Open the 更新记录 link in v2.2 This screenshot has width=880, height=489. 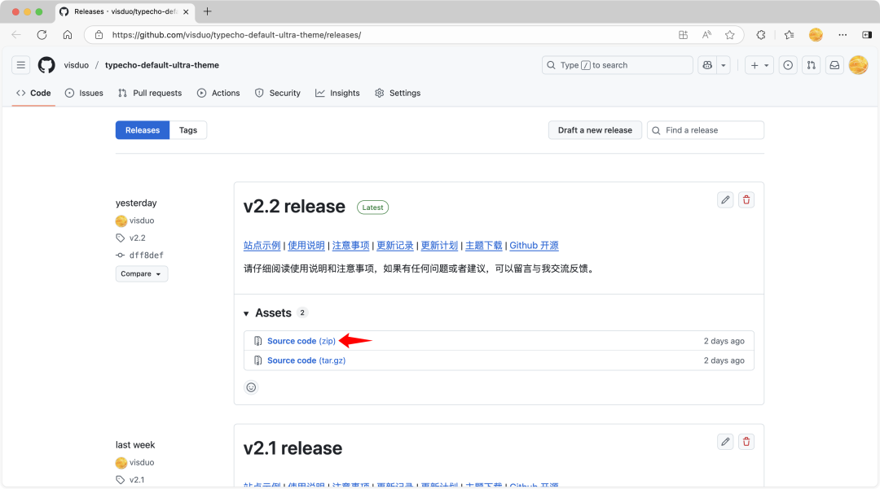pyautogui.click(x=395, y=246)
